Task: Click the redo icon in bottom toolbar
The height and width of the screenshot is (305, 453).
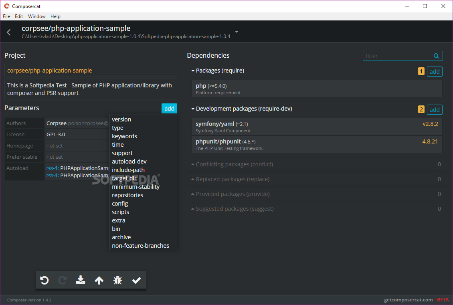Action: (x=63, y=280)
